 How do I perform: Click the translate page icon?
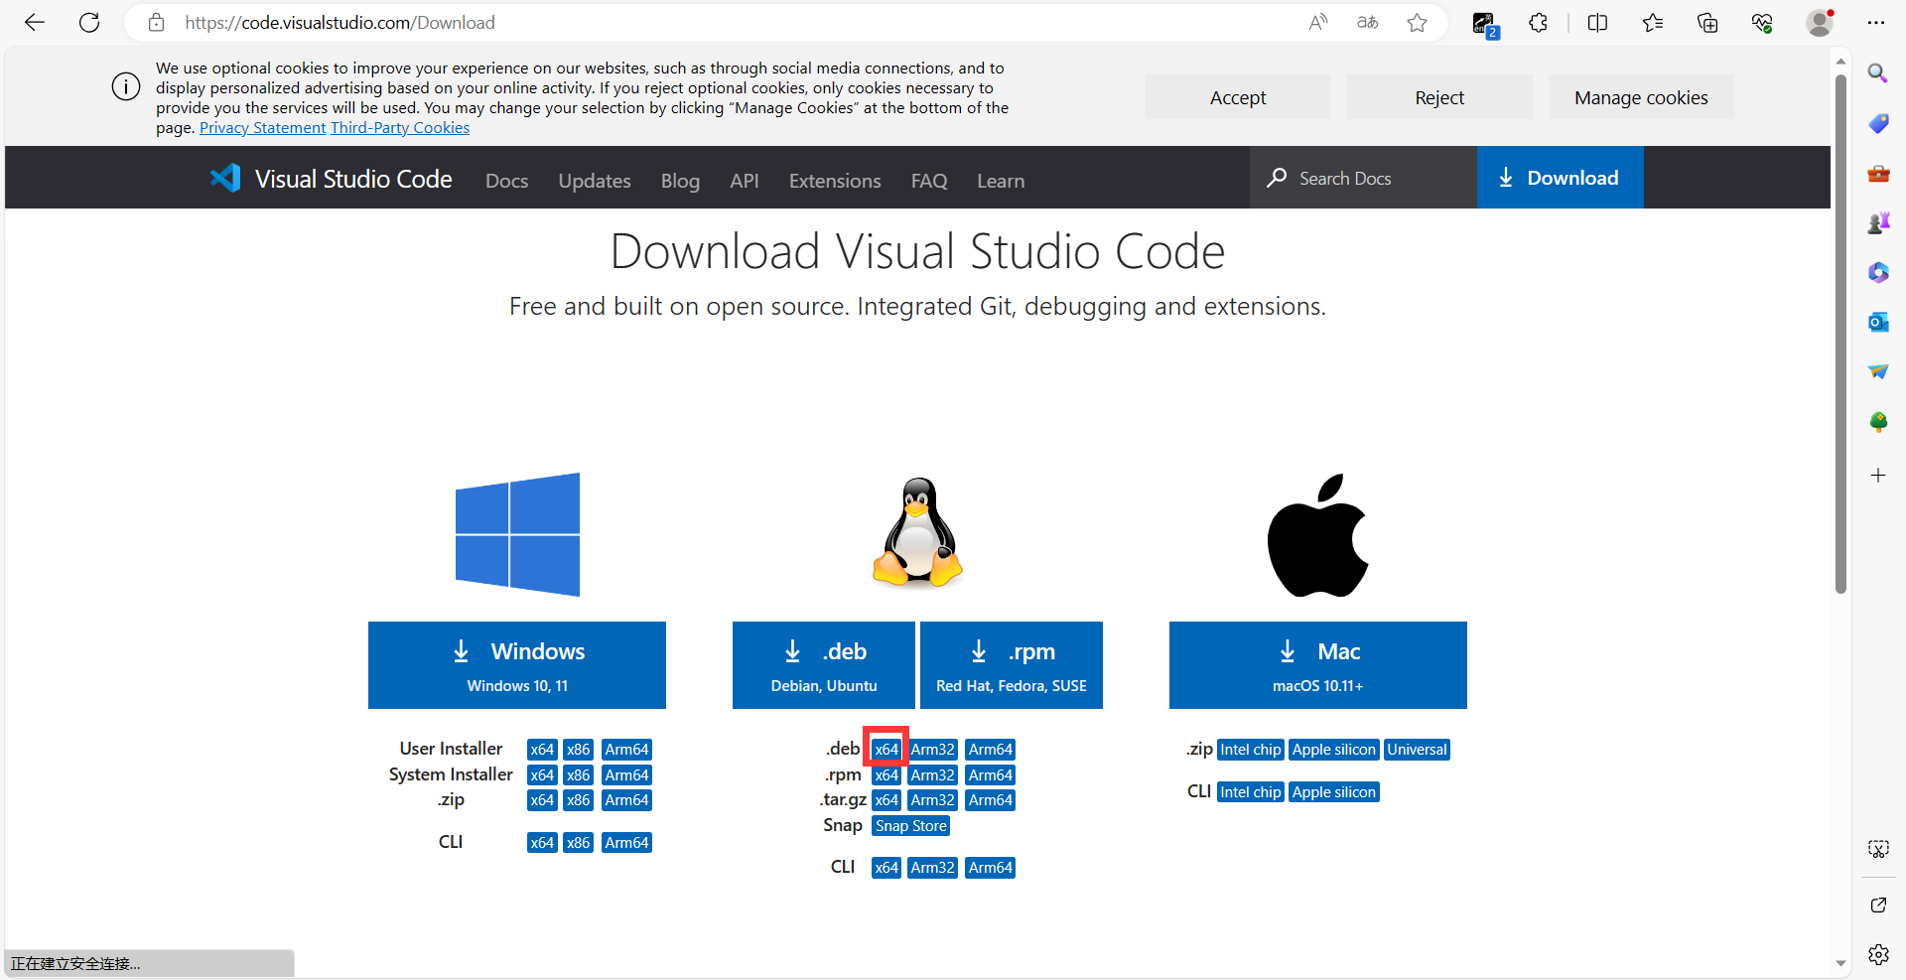(x=1368, y=23)
